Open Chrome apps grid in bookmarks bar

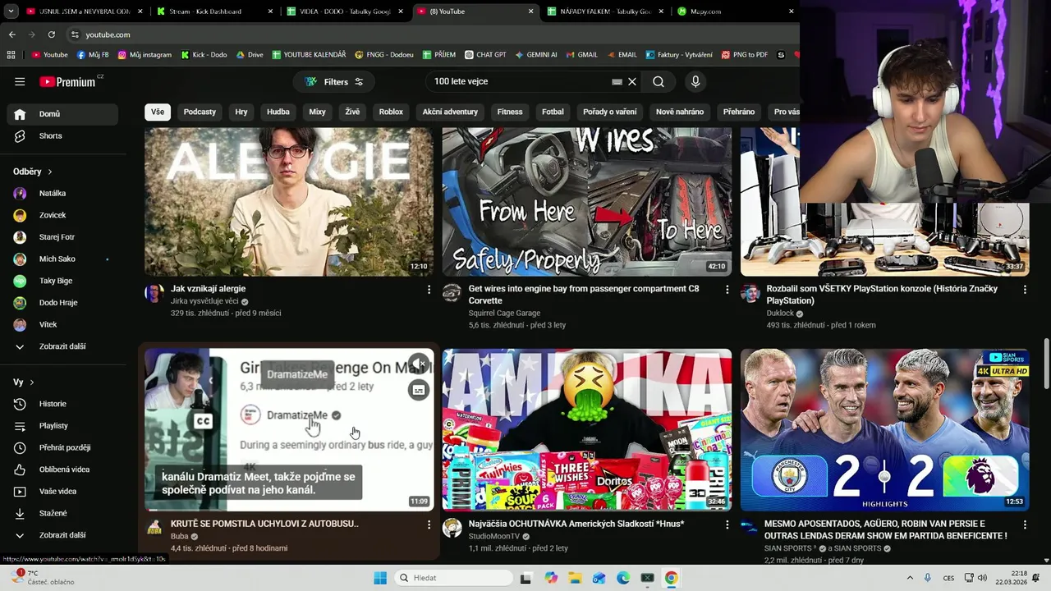[x=11, y=55]
